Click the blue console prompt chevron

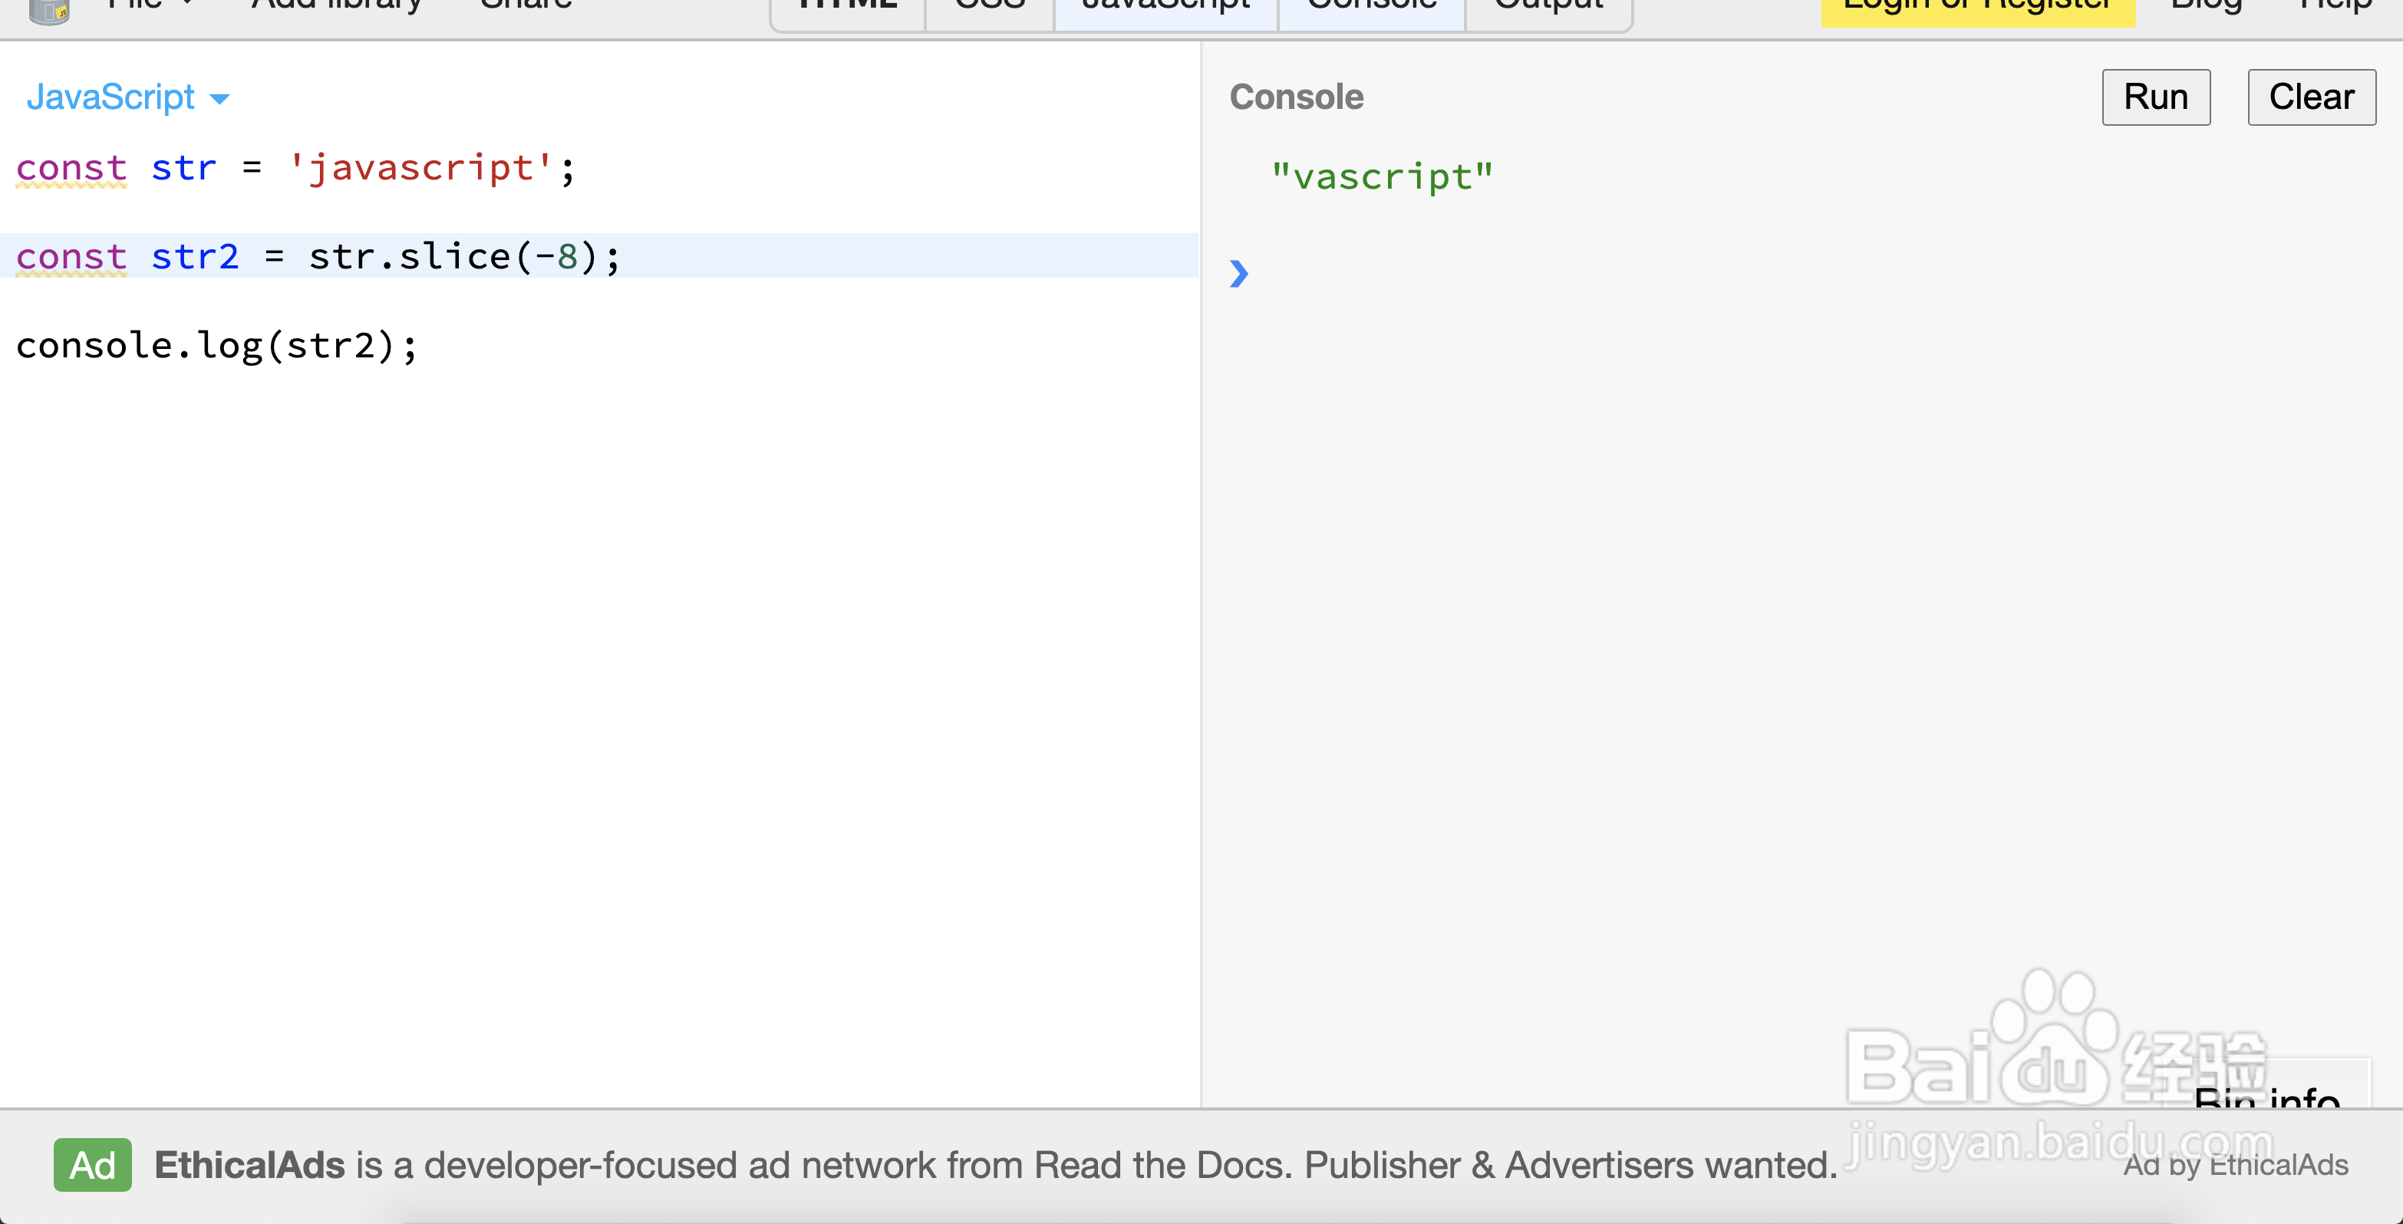[x=1238, y=273]
